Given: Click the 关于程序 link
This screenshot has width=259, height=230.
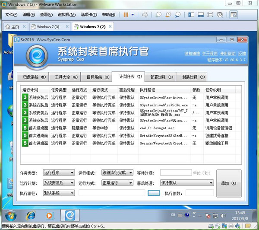Looking at the screenshot, I should pyautogui.click(x=210, y=54).
